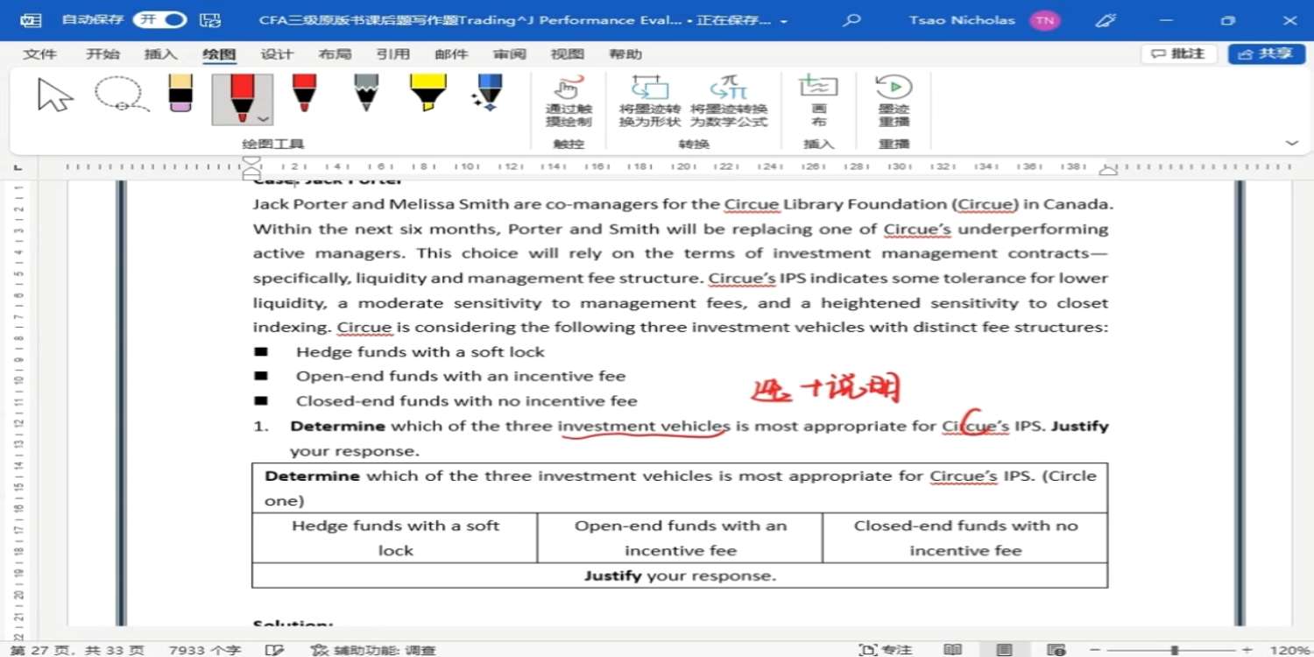Click table cell 'Closed-end funds with no incentive fee'
This screenshot has height=657, width=1314.
[965, 538]
